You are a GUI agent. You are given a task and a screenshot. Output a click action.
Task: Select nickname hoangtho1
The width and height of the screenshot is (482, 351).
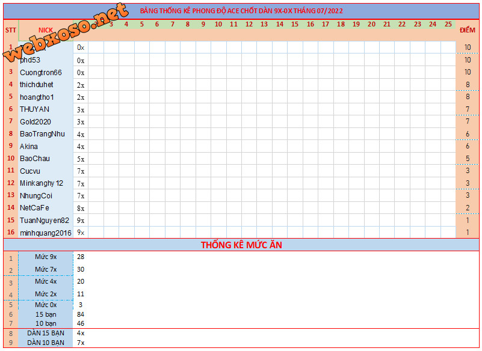tap(37, 97)
